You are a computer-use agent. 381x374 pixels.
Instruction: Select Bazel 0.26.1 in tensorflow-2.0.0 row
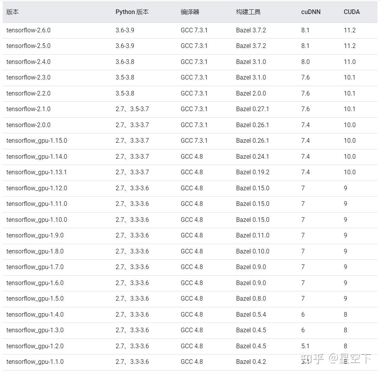[x=252, y=125]
